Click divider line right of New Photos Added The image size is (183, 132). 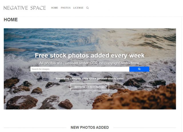pos(145,128)
